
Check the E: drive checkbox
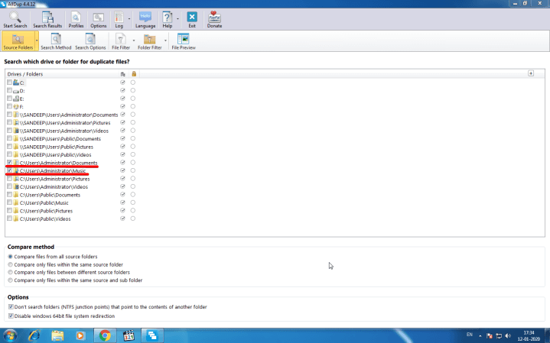click(x=9, y=99)
